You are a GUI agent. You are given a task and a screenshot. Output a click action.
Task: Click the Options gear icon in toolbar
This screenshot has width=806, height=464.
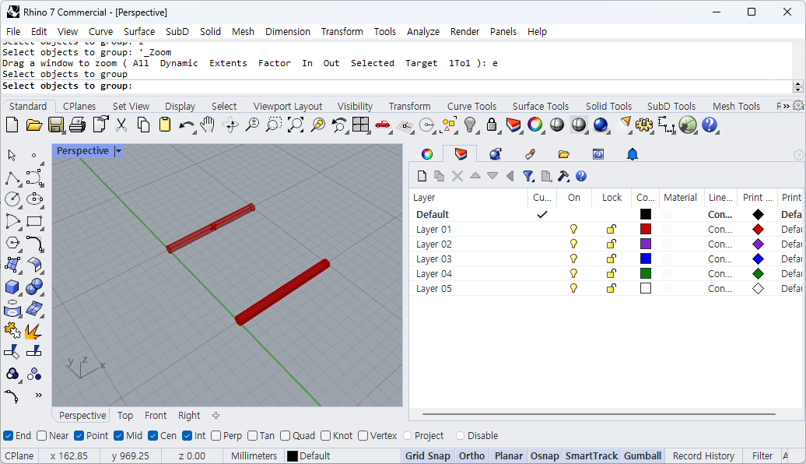[643, 125]
